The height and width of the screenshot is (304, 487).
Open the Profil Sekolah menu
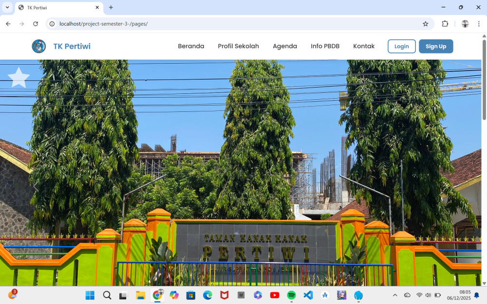point(238,46)
